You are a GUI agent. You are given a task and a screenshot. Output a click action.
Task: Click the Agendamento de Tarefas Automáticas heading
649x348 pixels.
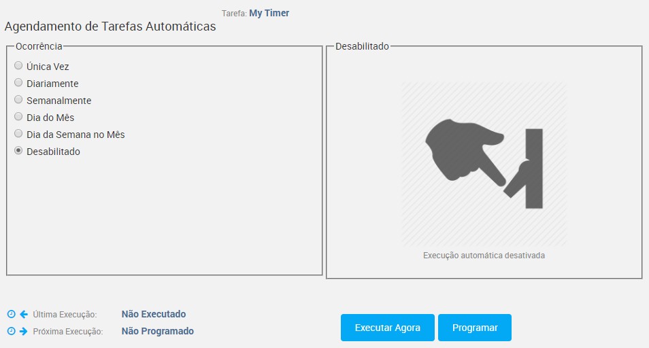110,27
